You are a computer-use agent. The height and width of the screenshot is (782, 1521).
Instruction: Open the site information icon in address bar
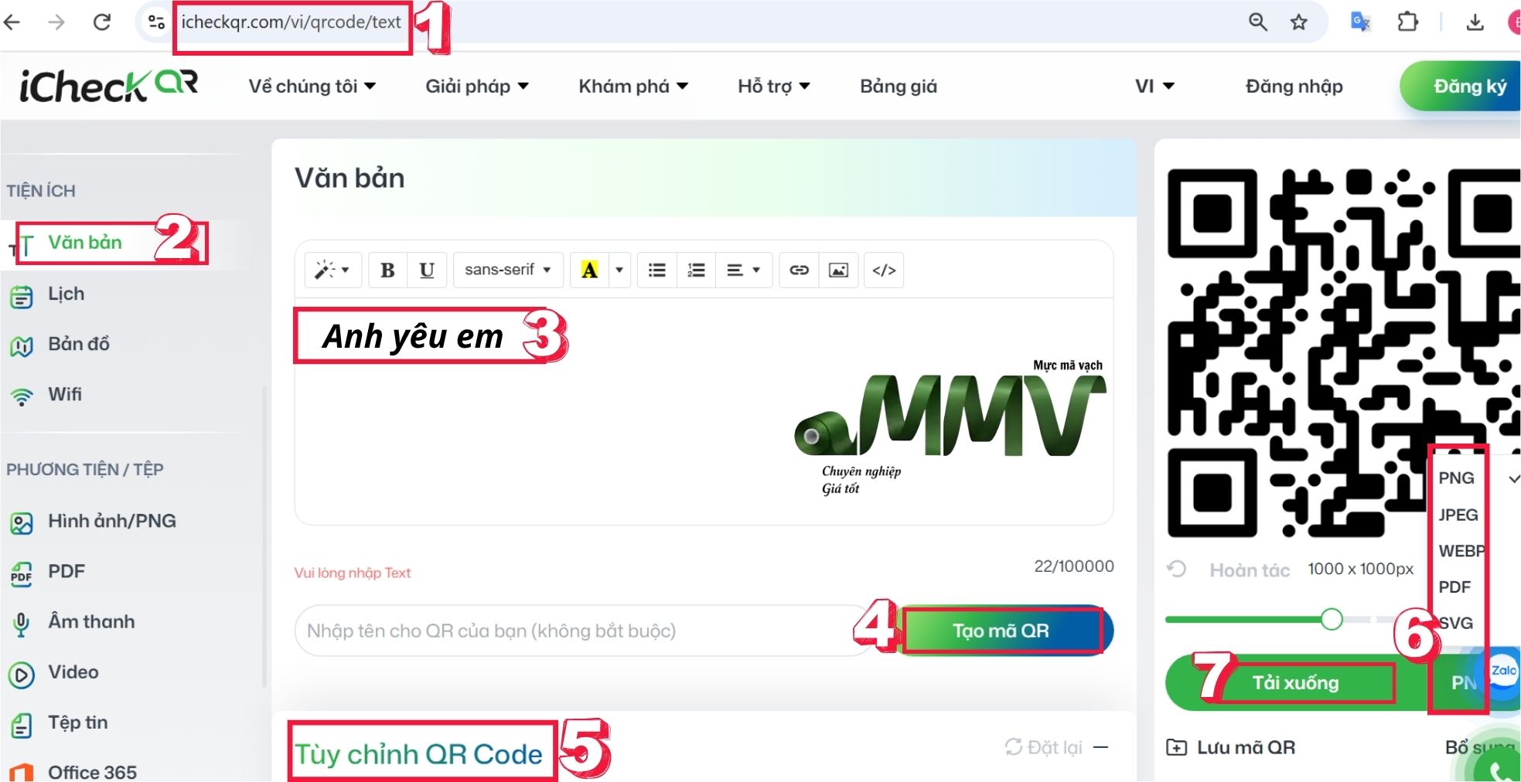156,22
